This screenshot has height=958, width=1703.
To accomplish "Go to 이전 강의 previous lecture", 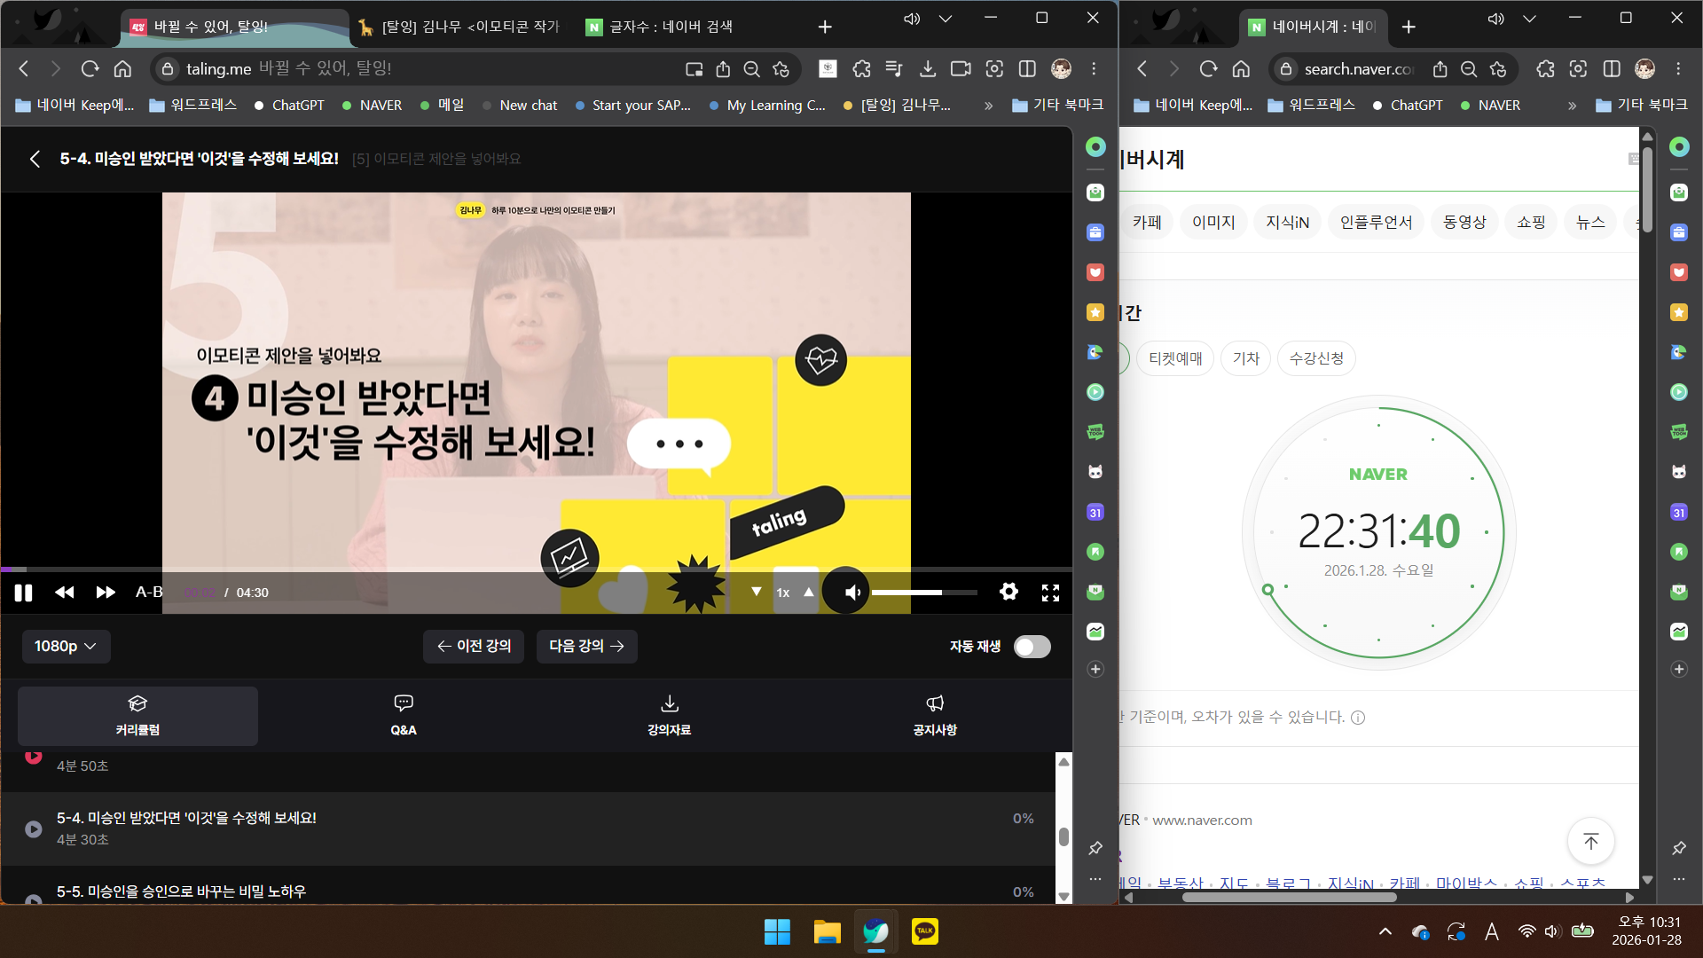I will coord(474,647).
